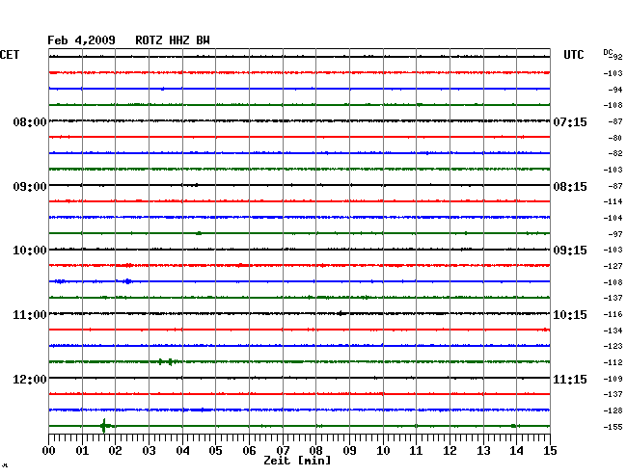Click the 05 minute axis tick label
Image resolution: width=627 pixels, height=476 pixels.
pos(215,450)
